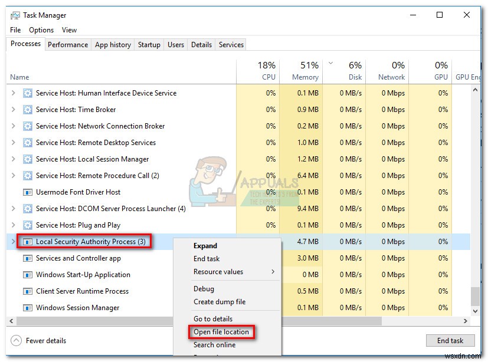
Task: Choose Create dump file option
Action: pos(220,302)
